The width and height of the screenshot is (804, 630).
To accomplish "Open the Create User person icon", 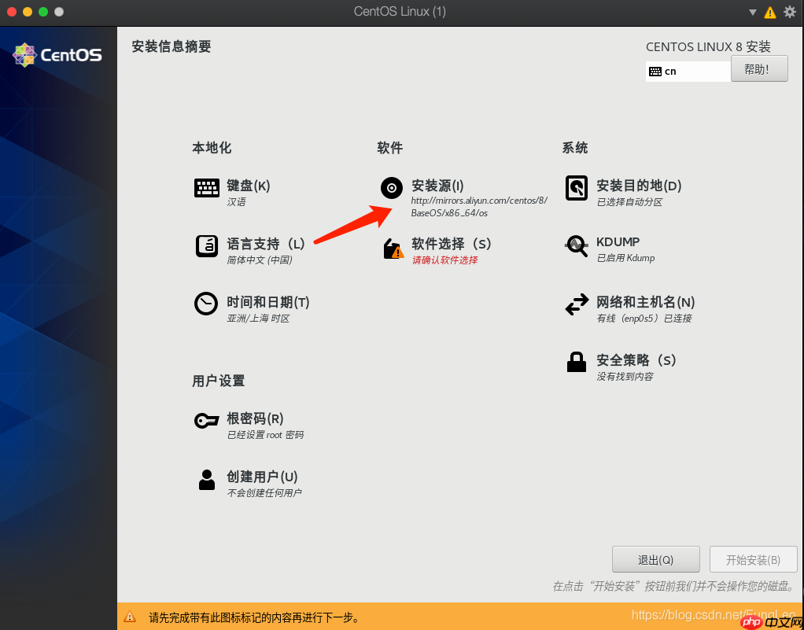I will (207, 480).
